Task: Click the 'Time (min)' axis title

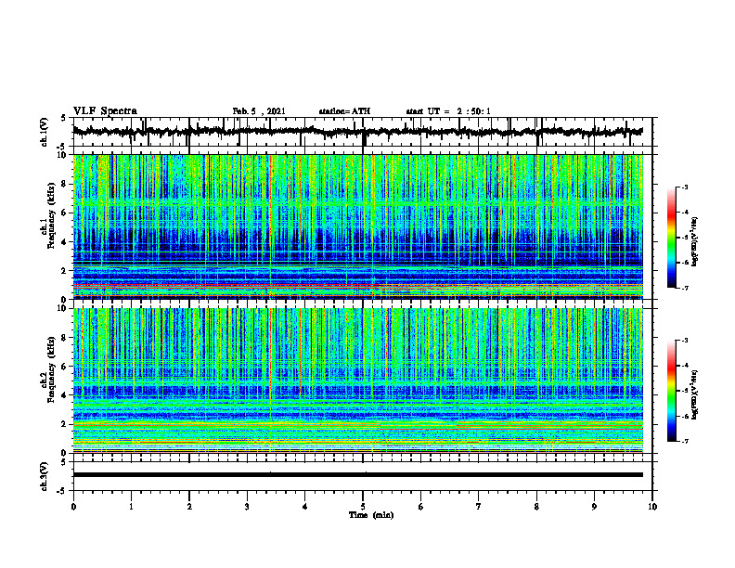Action: point(371,515)
